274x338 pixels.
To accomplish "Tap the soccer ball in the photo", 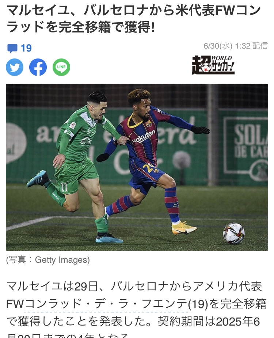I will coord(234,233).
